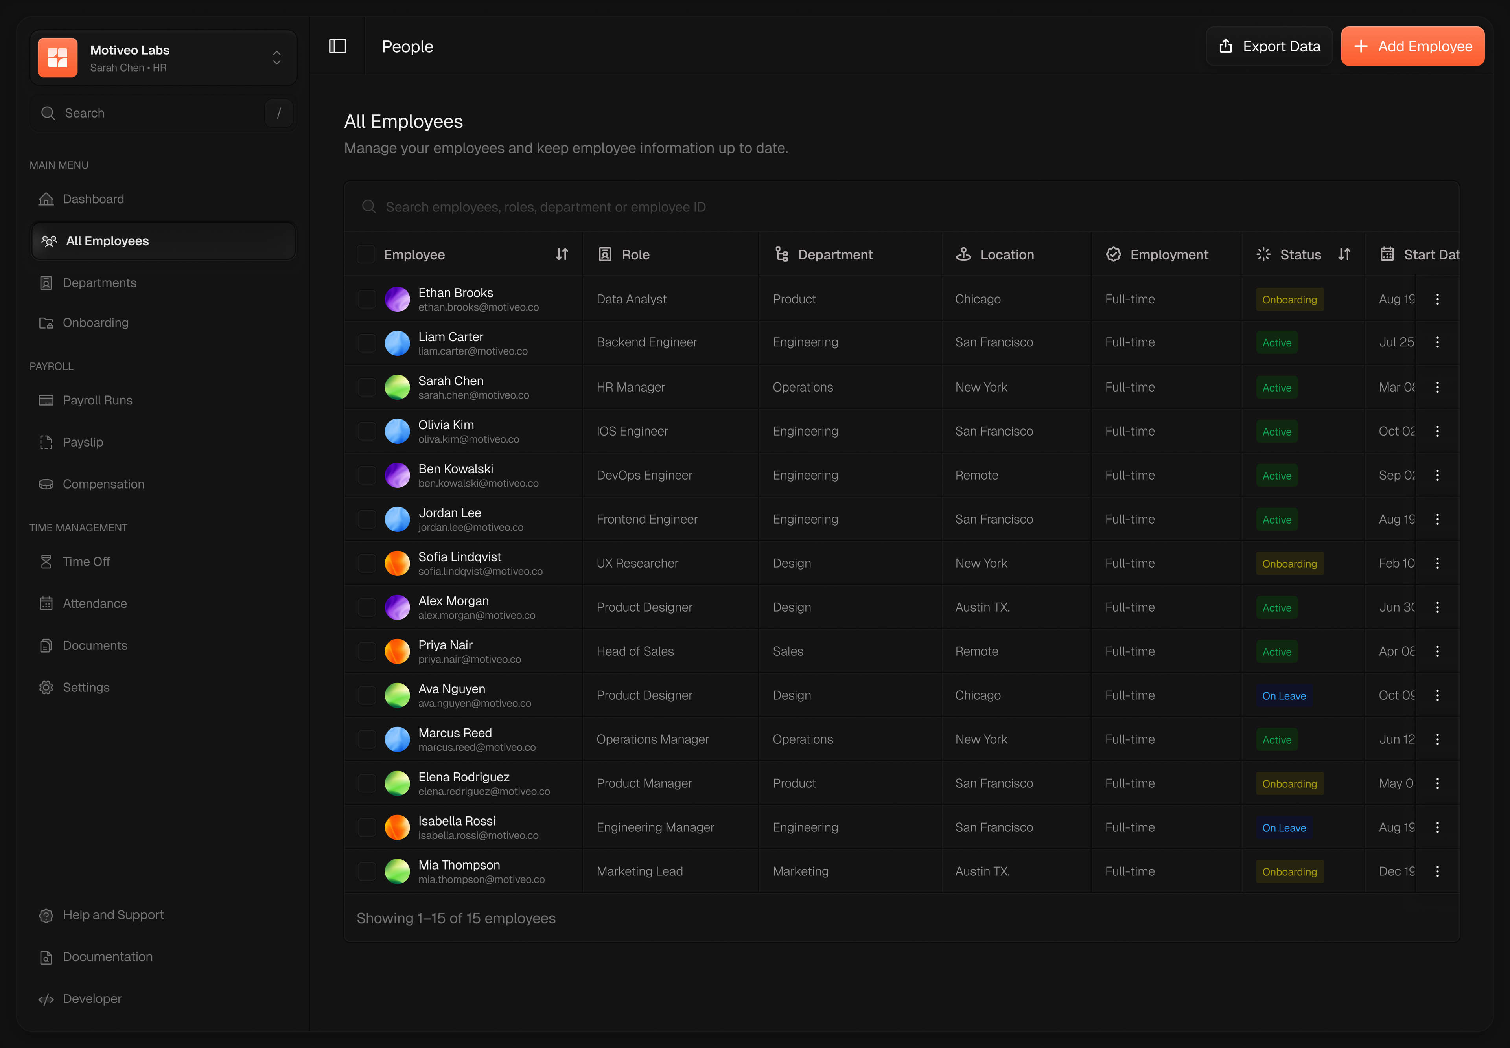Open more options for Mia Thompson

(1437, 871)
